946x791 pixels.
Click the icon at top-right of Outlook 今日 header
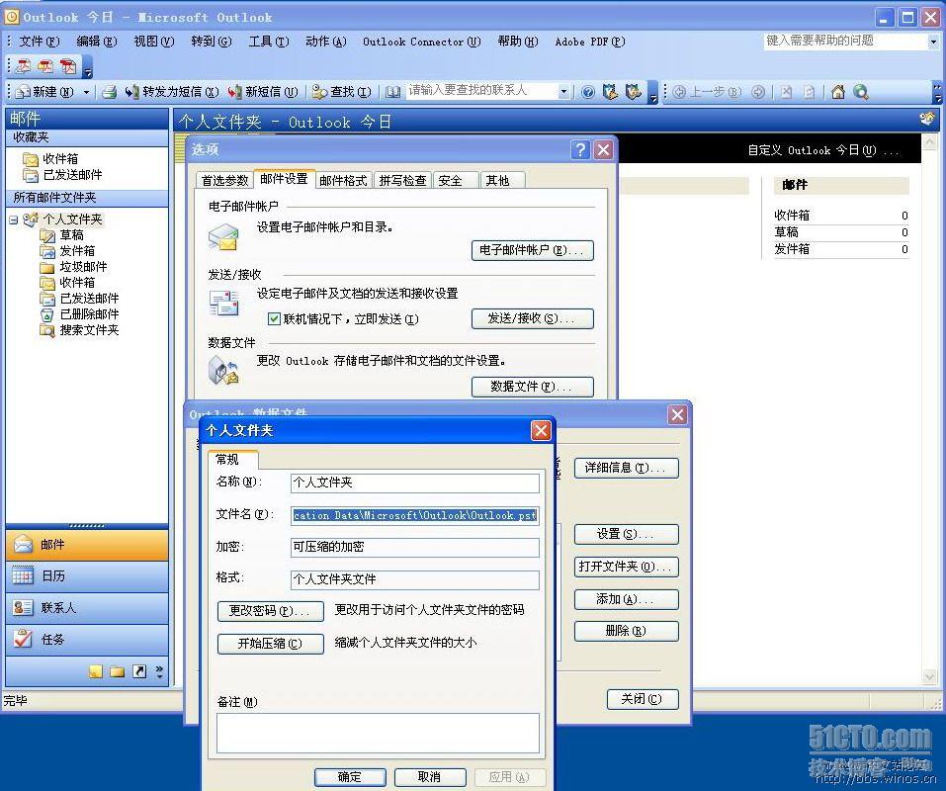tap(926, 119)
